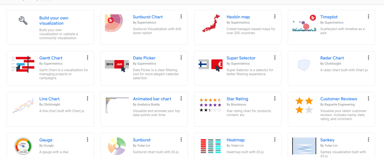Click the Gantt Chart thumbnail icon
The image size is (384, 158).
coord(21,64)
